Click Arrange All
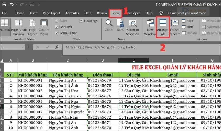 [x=163, y=28]
